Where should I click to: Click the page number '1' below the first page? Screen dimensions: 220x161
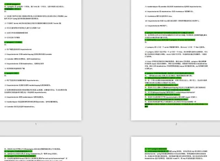[36, 124]
